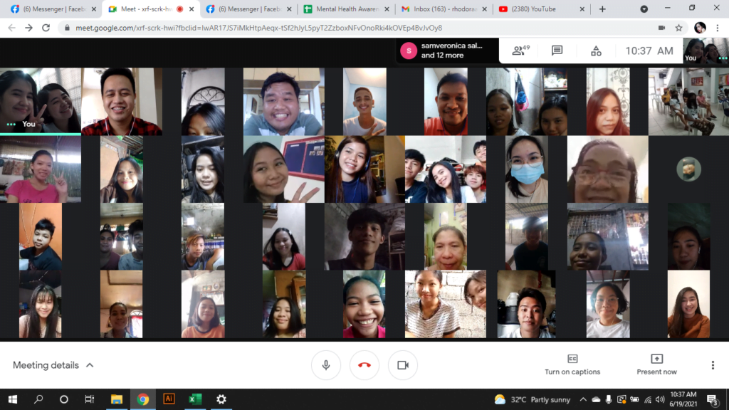The width and height of the screenshot is (729, 410).
Task: Select the man in red plaid video tile
Action: 121,101
